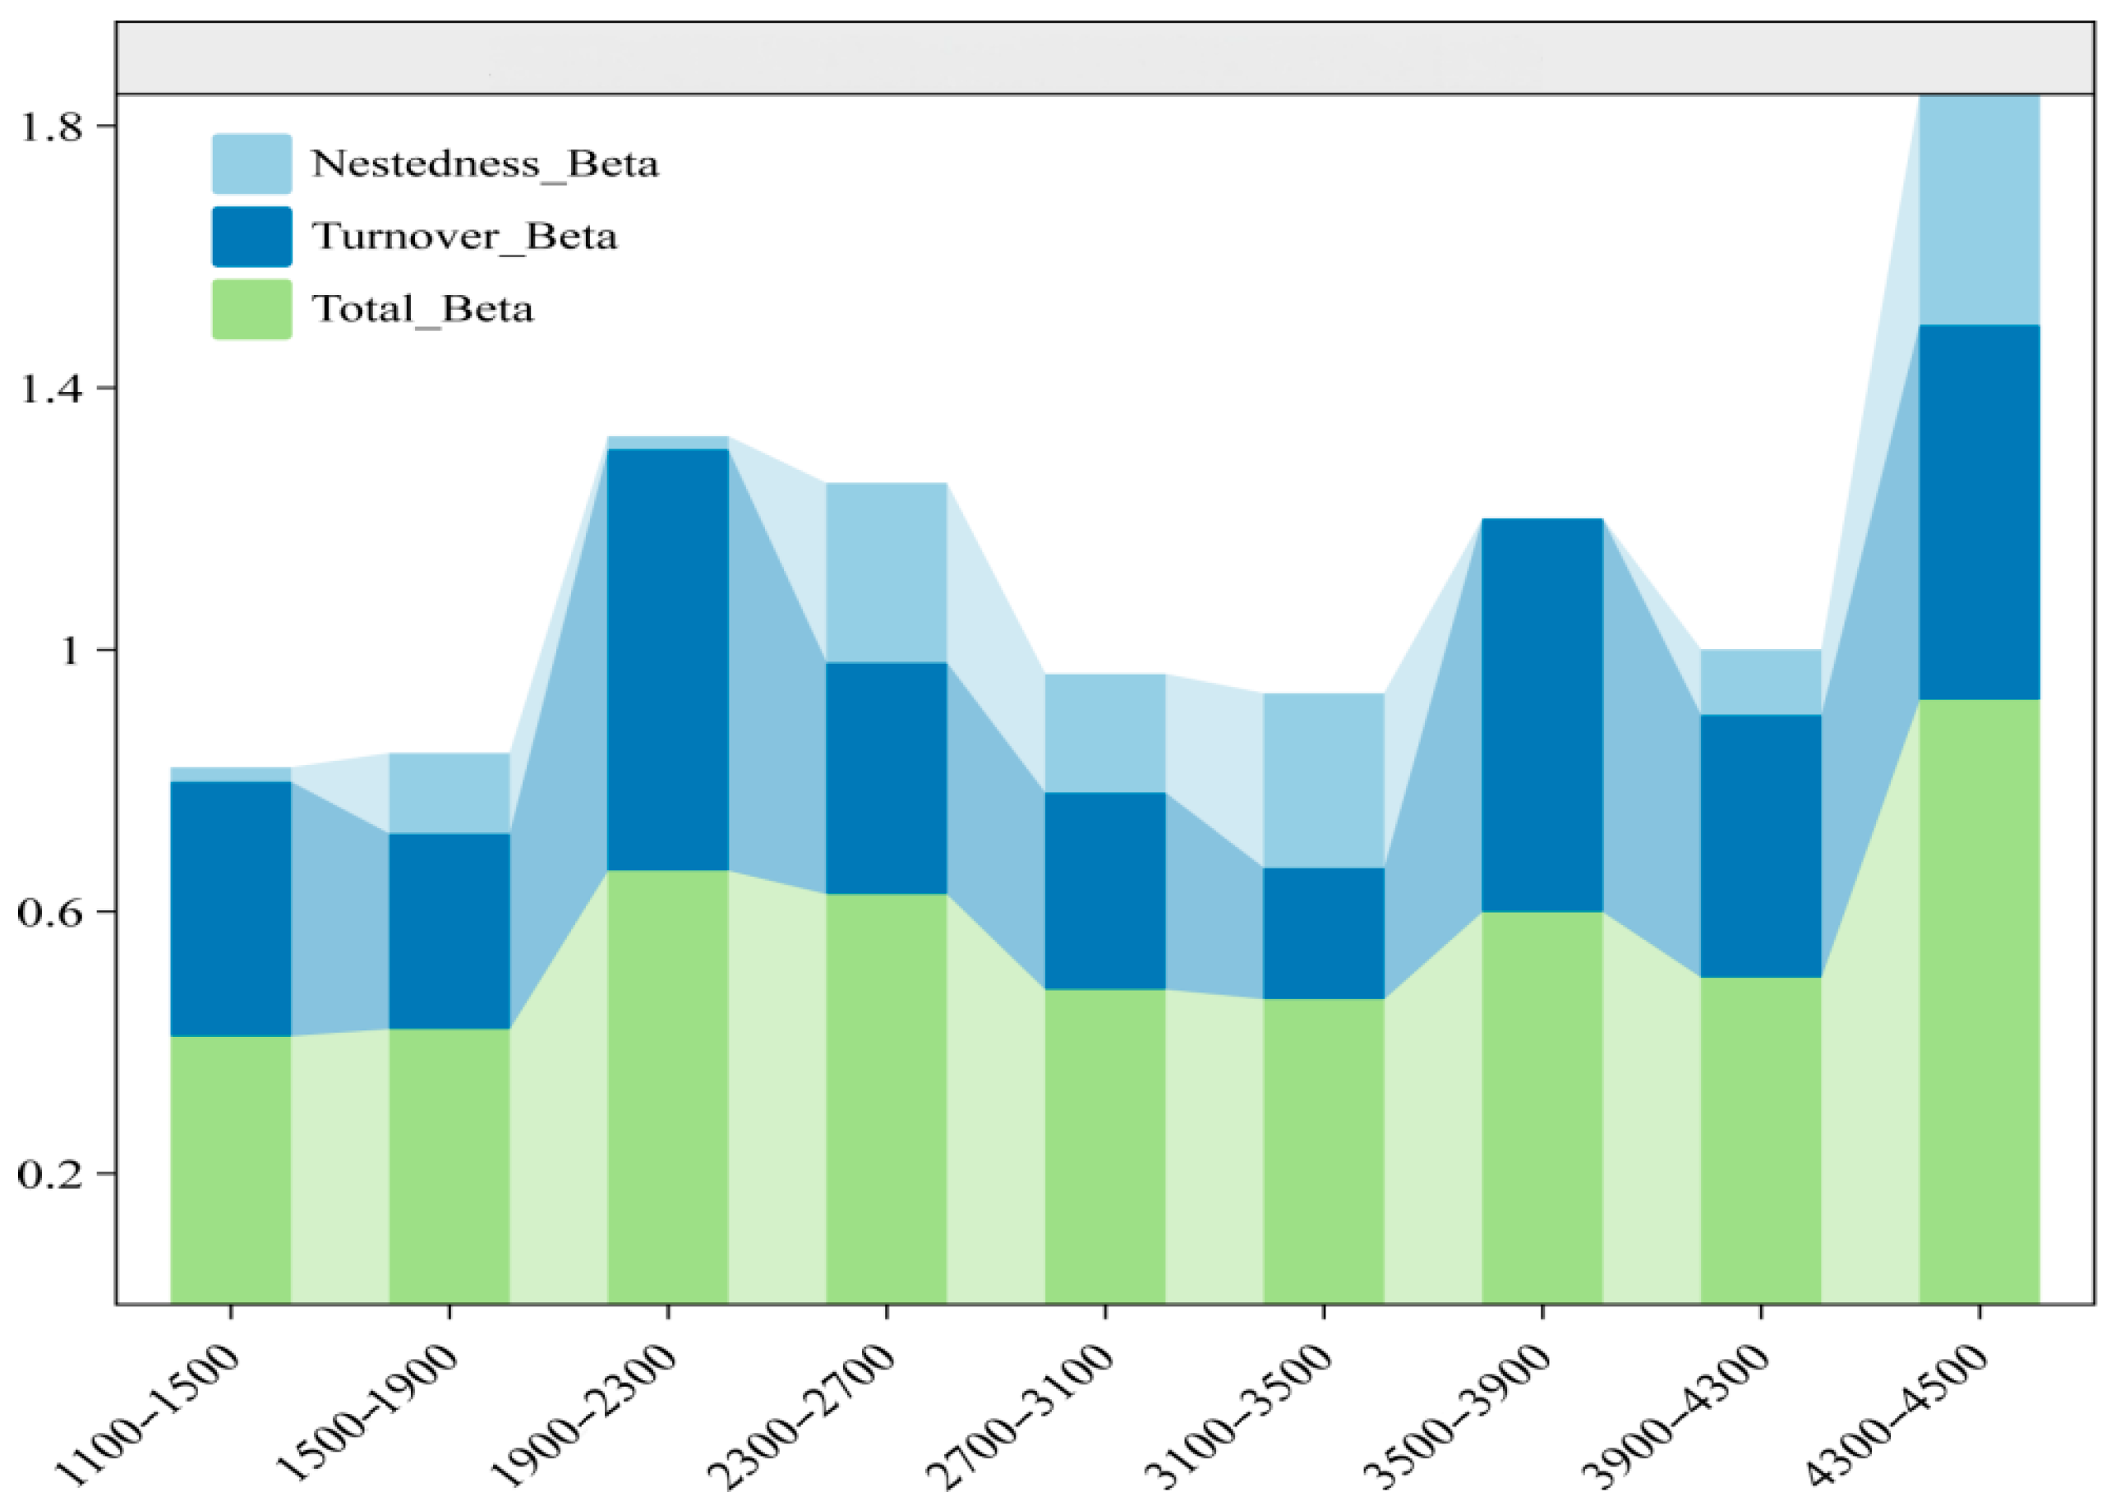
Task: Pick the dark blue Turnover segment of bar 3900–4300
Action: click(1761, 846)
